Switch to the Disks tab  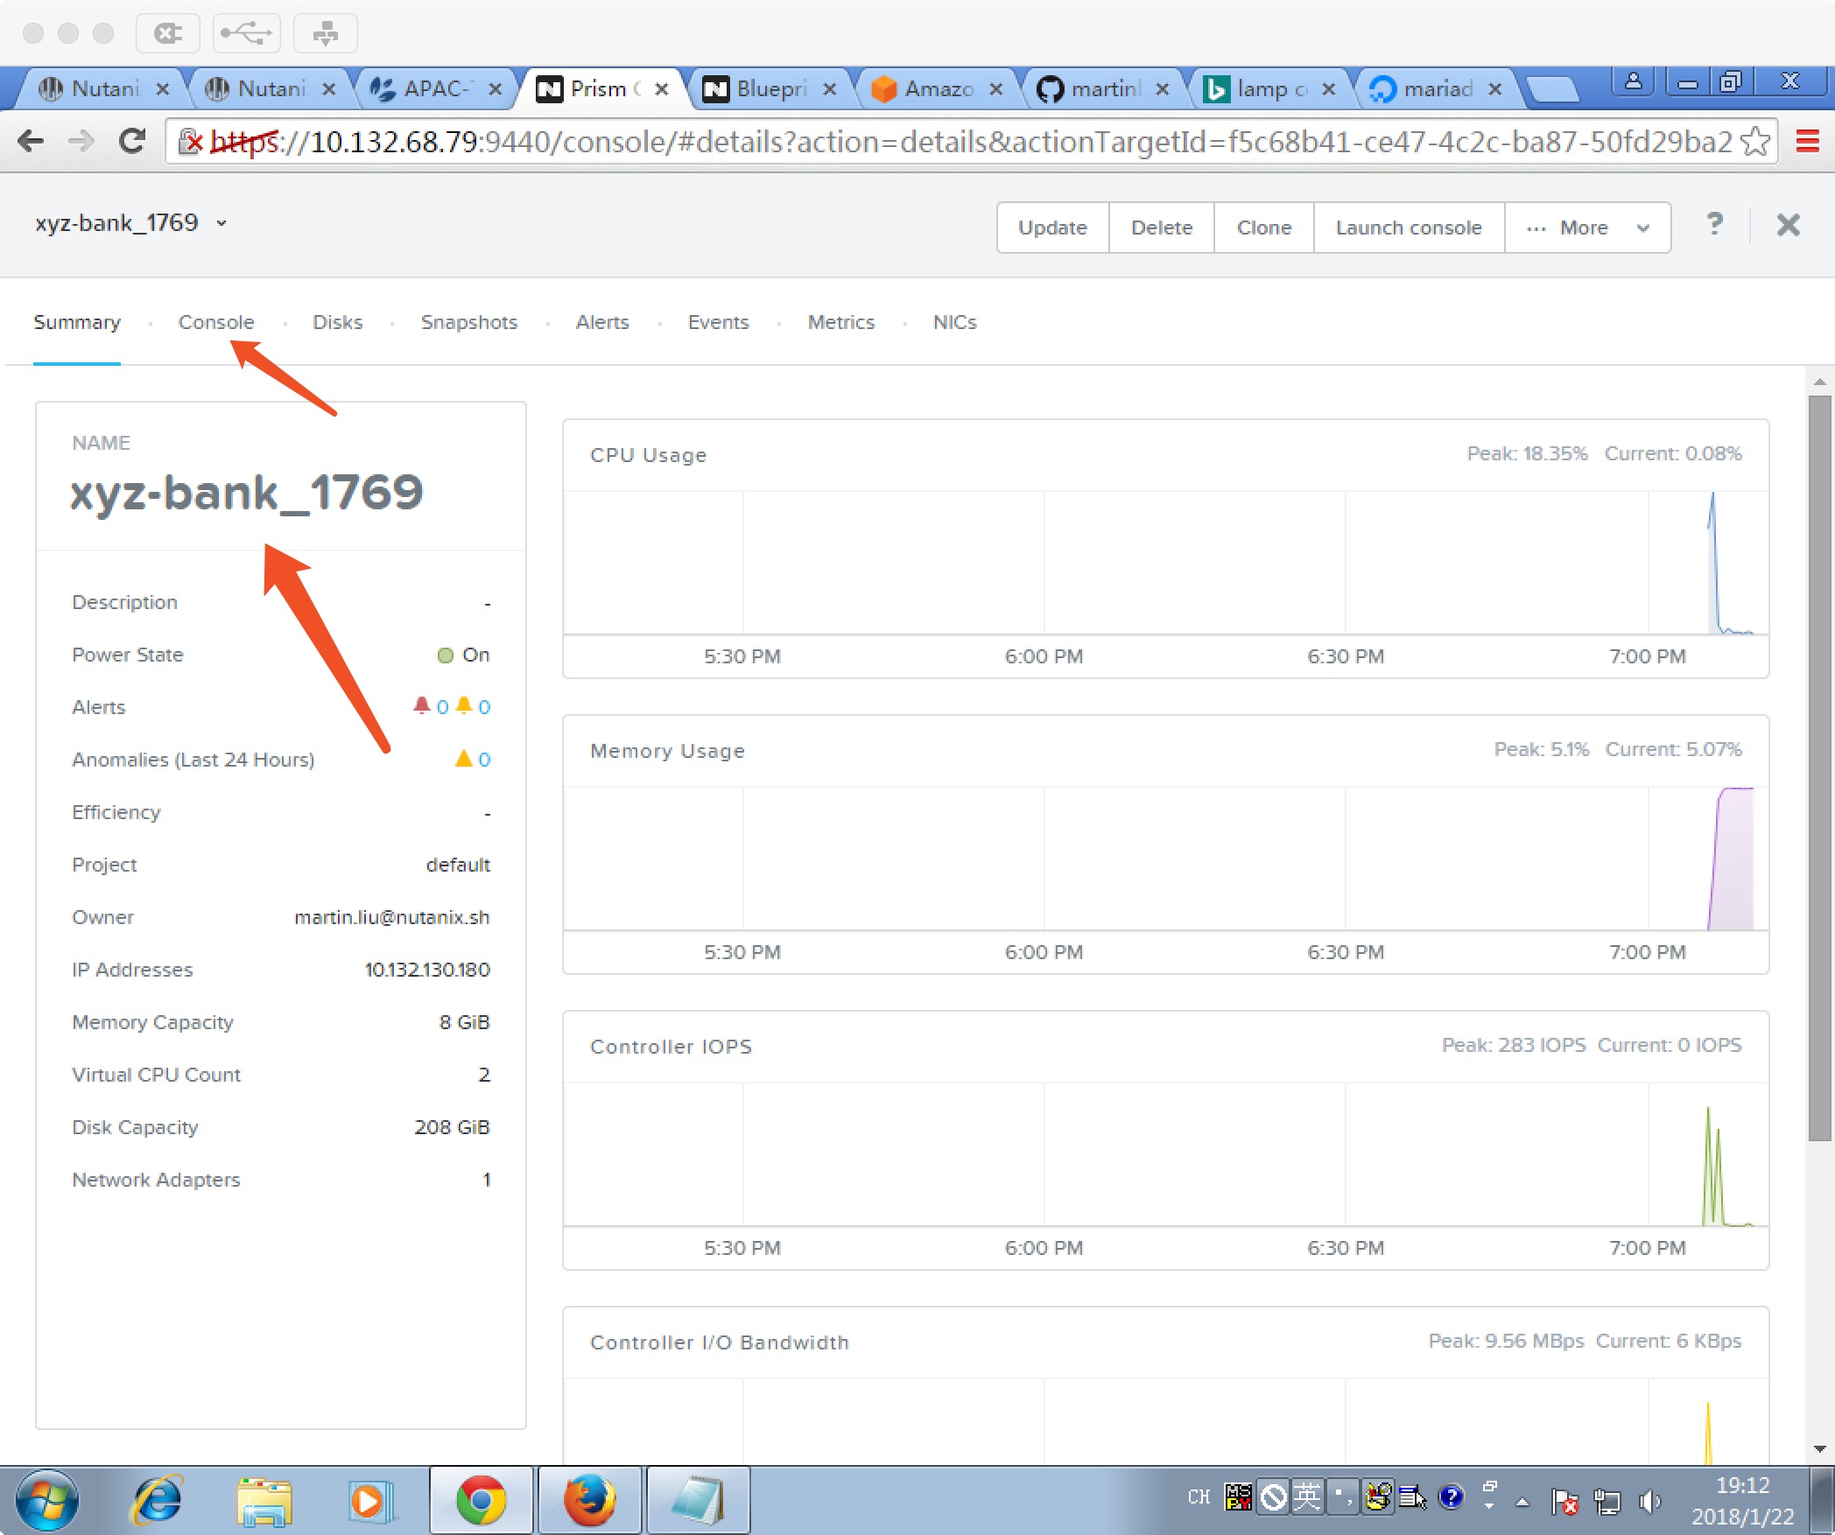coord(338,322)
